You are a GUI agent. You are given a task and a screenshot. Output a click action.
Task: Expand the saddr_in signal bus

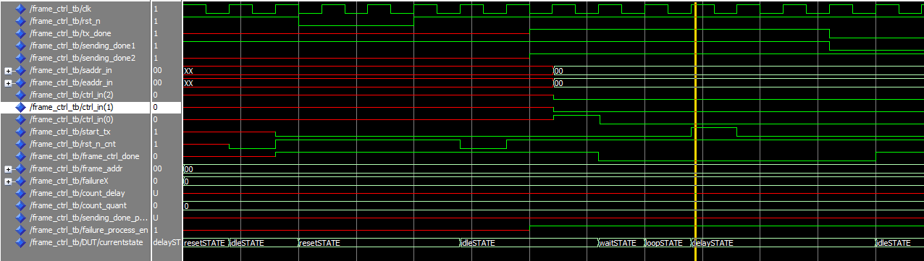[8, 71]
